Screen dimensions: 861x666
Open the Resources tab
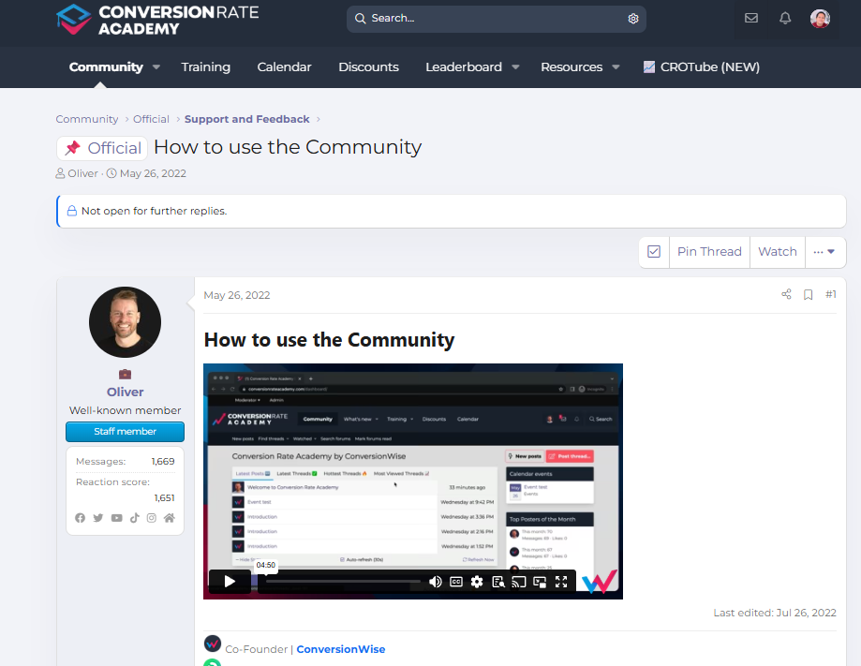click(572, 67)
